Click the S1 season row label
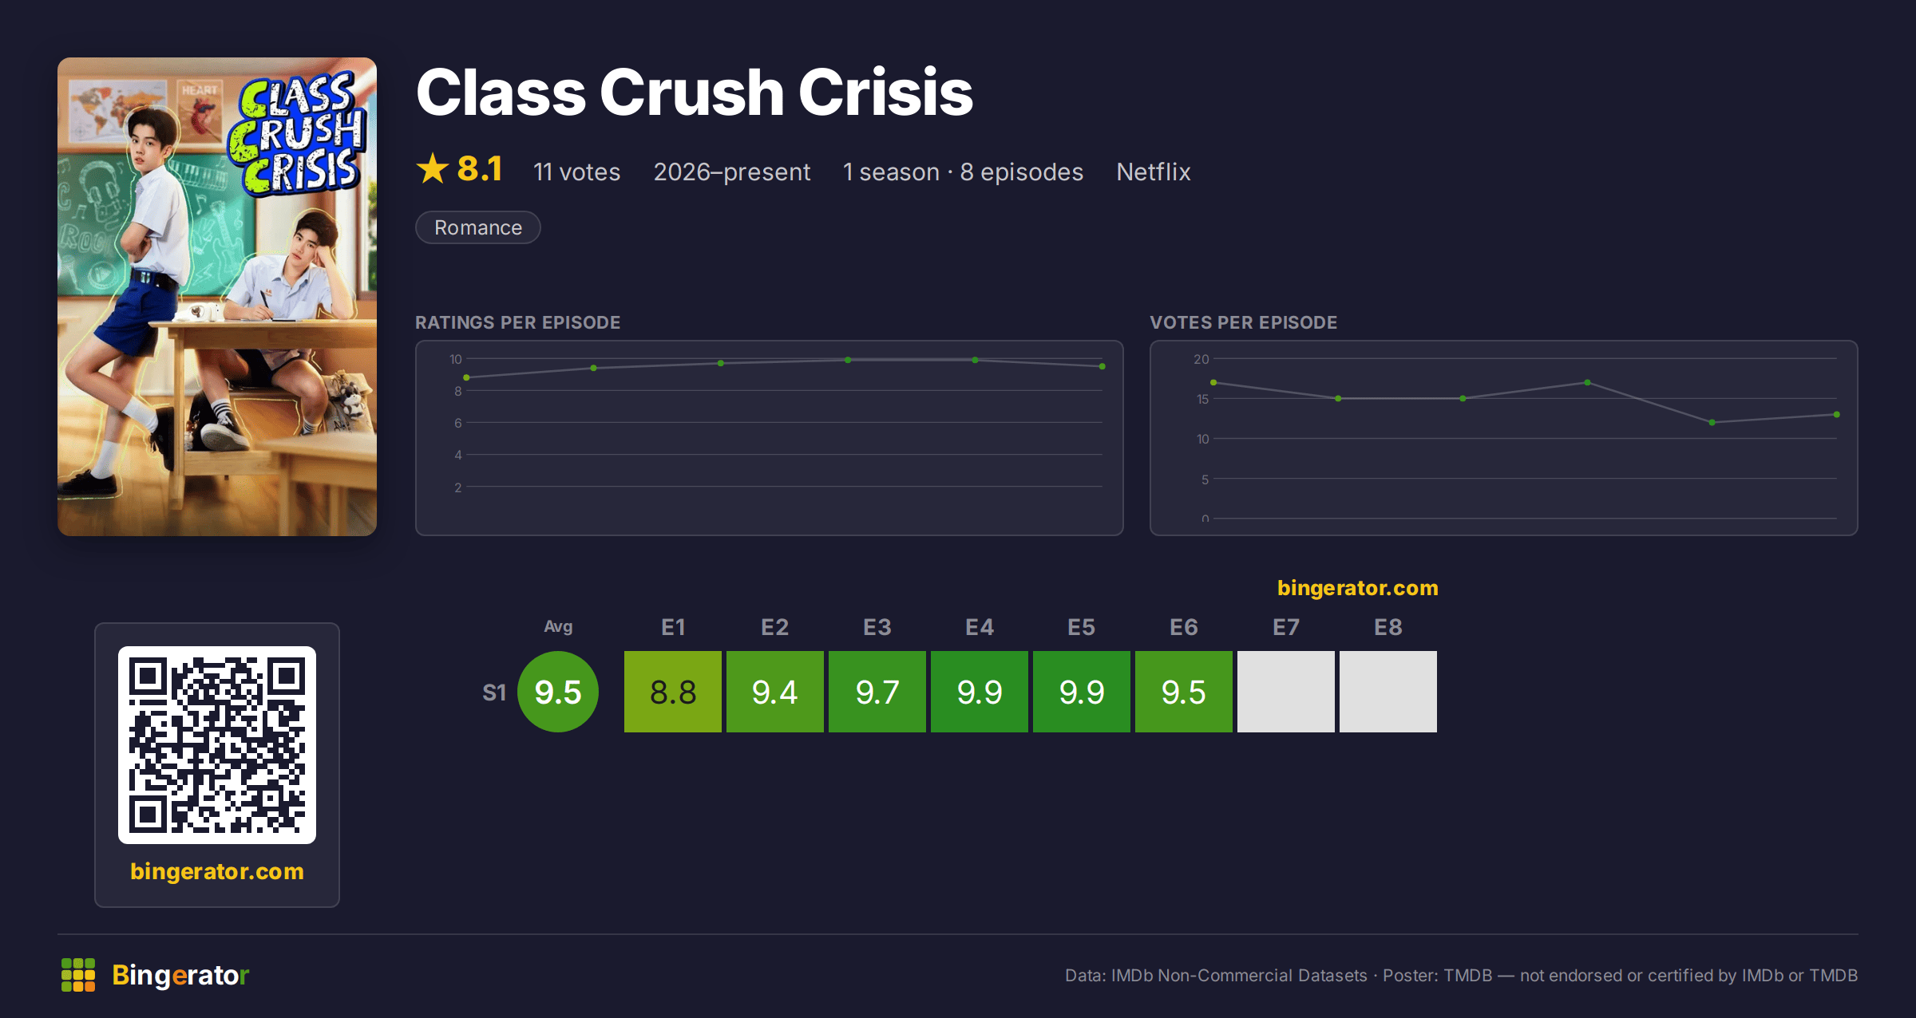The width and height of the screenshot is (1916, 1018). point(494,692)
